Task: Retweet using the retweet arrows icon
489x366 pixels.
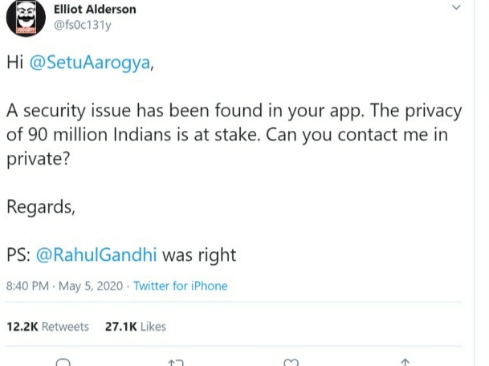Action: [x=177, y=362]
